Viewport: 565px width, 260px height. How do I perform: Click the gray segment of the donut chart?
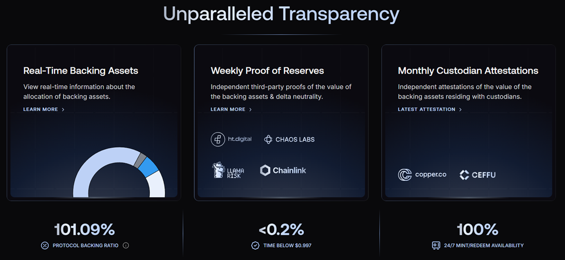point(140,160)
